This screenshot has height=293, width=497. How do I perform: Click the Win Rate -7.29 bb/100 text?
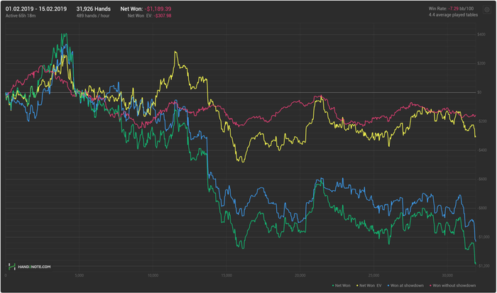451,9
